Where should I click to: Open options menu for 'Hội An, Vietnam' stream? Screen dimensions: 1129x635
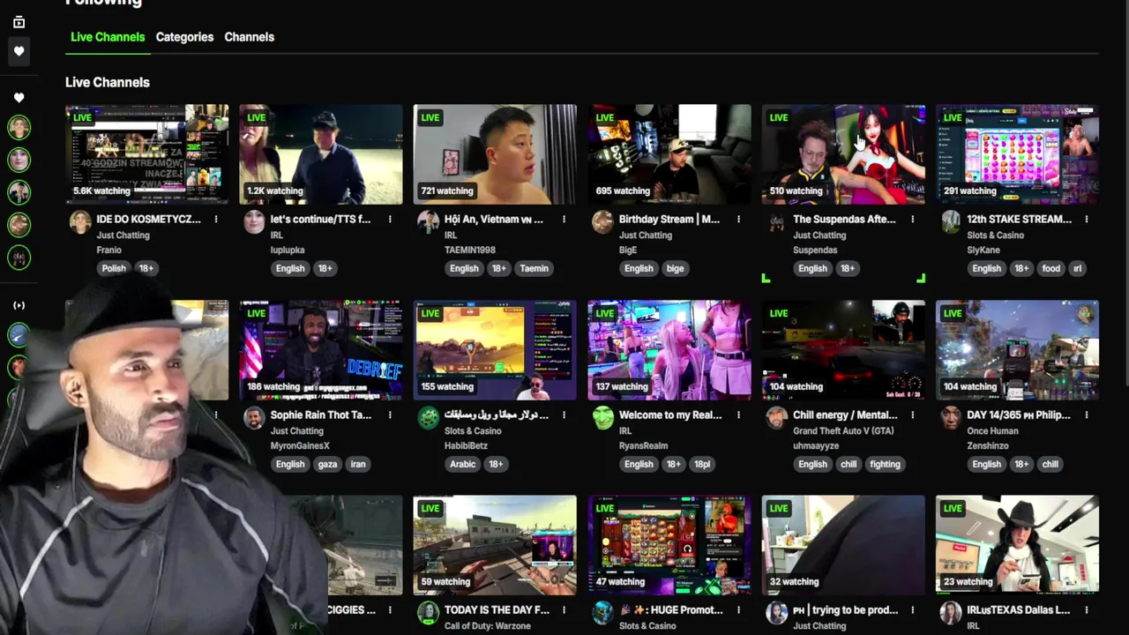pyautogui.click(x=564, y=219)
